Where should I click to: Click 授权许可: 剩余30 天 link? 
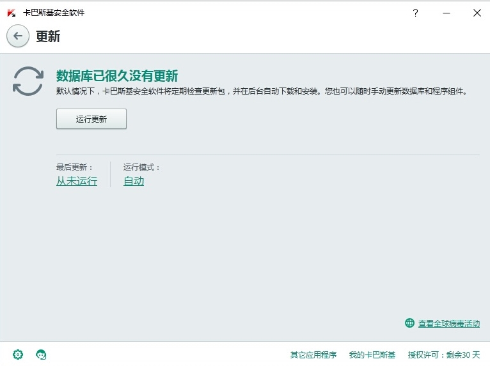point(444,355)
